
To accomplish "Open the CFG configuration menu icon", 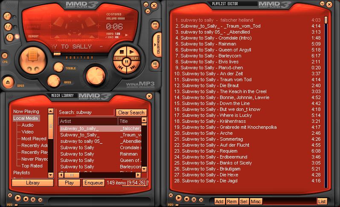I will tap(5, 56).
